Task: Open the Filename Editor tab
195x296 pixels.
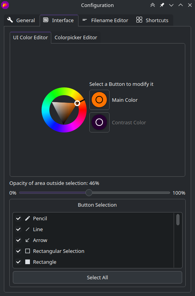Action: [x=105, y=20]
